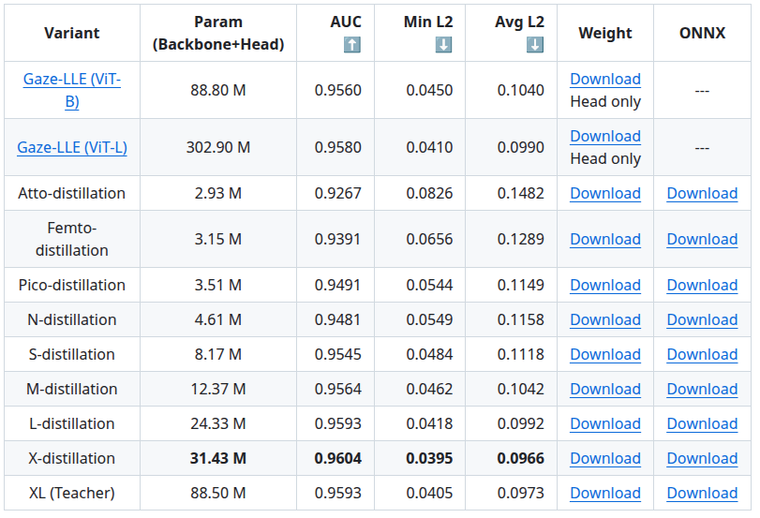
Task: Download M-distillation weight file
Action: [x=605, y=390]
